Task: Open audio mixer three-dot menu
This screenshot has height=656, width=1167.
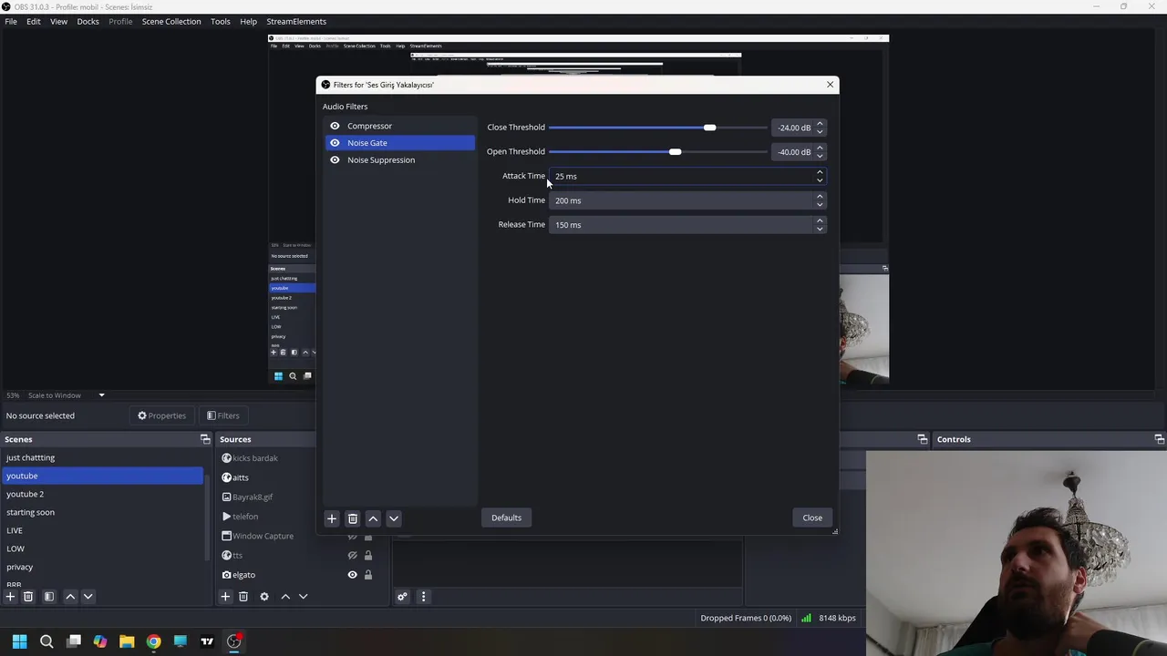Action: [x=423, y=597]
